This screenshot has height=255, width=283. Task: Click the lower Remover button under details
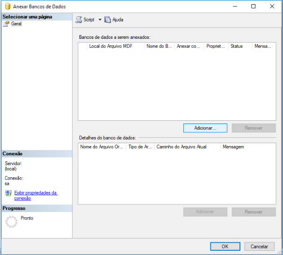coord(254,212)
